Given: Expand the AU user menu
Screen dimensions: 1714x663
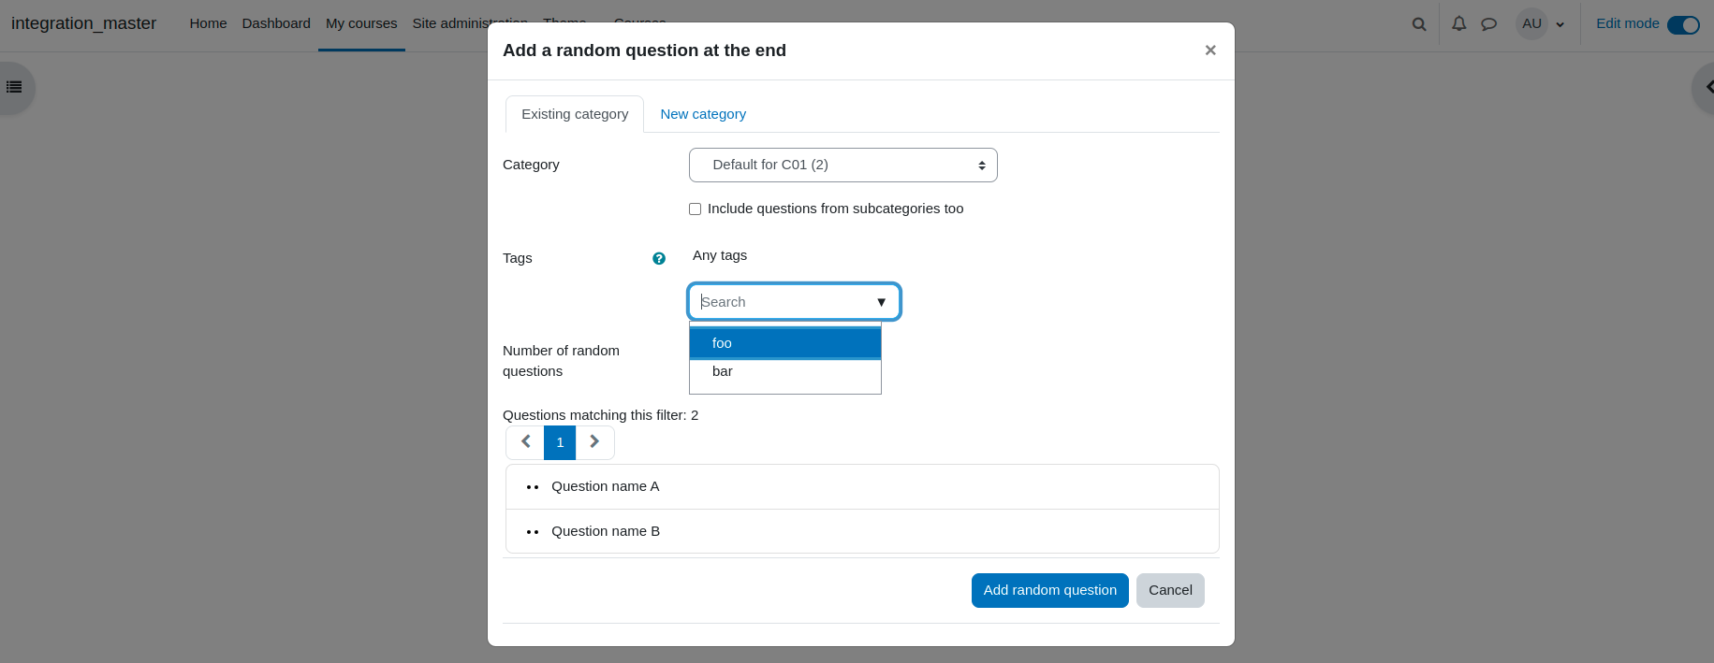Looking at the screenshot, I should coord(1541,24).
